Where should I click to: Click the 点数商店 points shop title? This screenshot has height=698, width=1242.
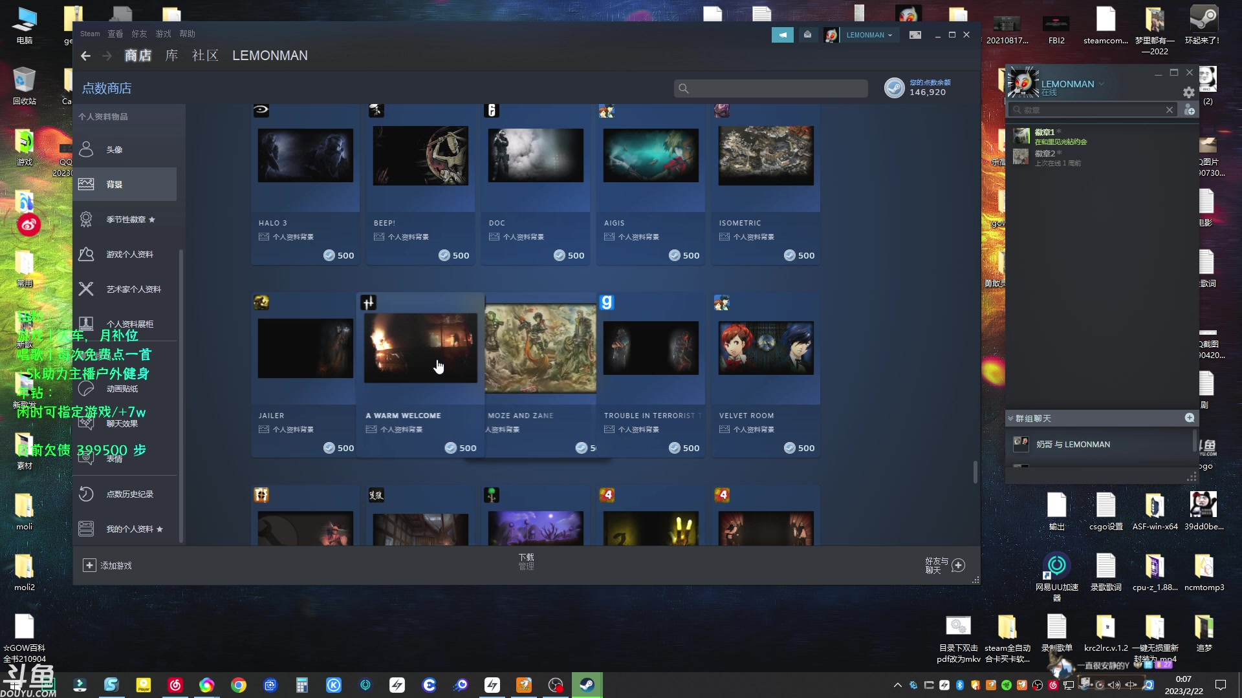click(107, 88)
